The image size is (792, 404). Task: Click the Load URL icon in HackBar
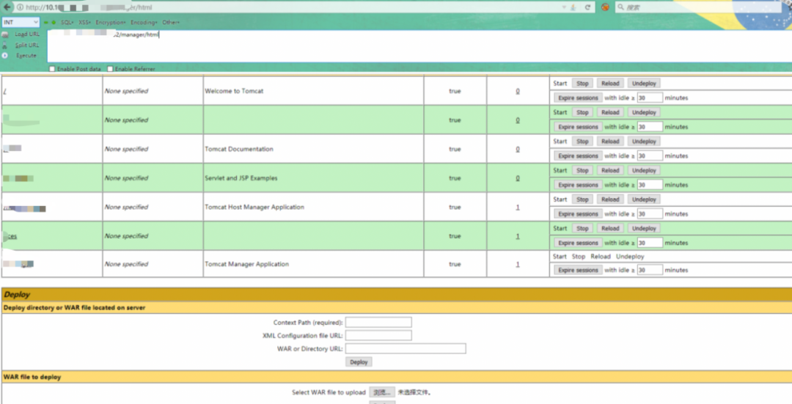[5, 34]
